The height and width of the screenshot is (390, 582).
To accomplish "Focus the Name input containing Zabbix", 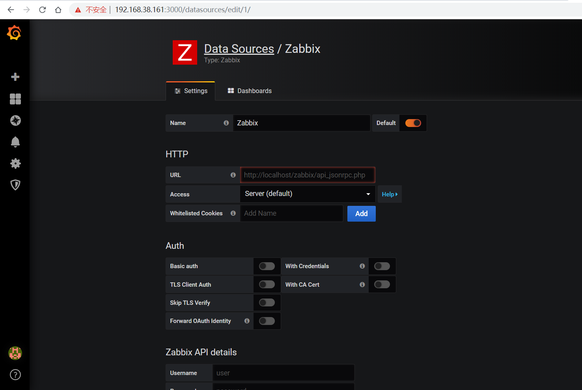I will [302, 123].
